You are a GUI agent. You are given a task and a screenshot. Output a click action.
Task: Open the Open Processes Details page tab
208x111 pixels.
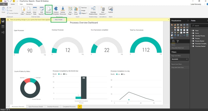pyautogui.click(x=36, y=107)
